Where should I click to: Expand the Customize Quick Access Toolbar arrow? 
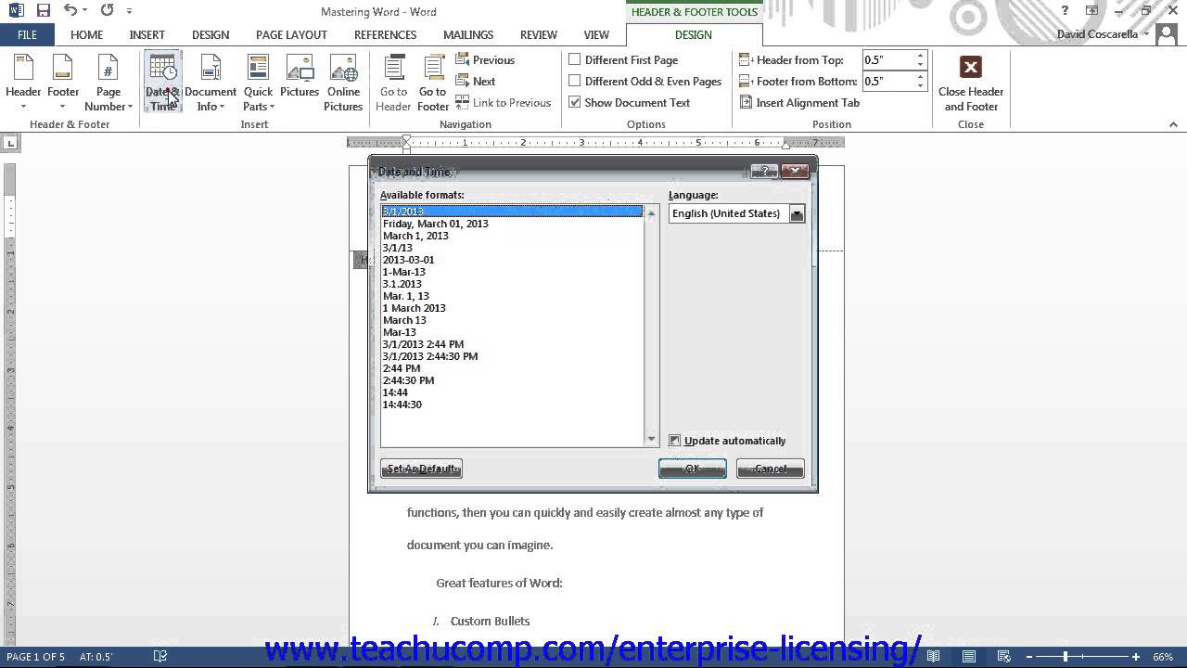[129, 11]
